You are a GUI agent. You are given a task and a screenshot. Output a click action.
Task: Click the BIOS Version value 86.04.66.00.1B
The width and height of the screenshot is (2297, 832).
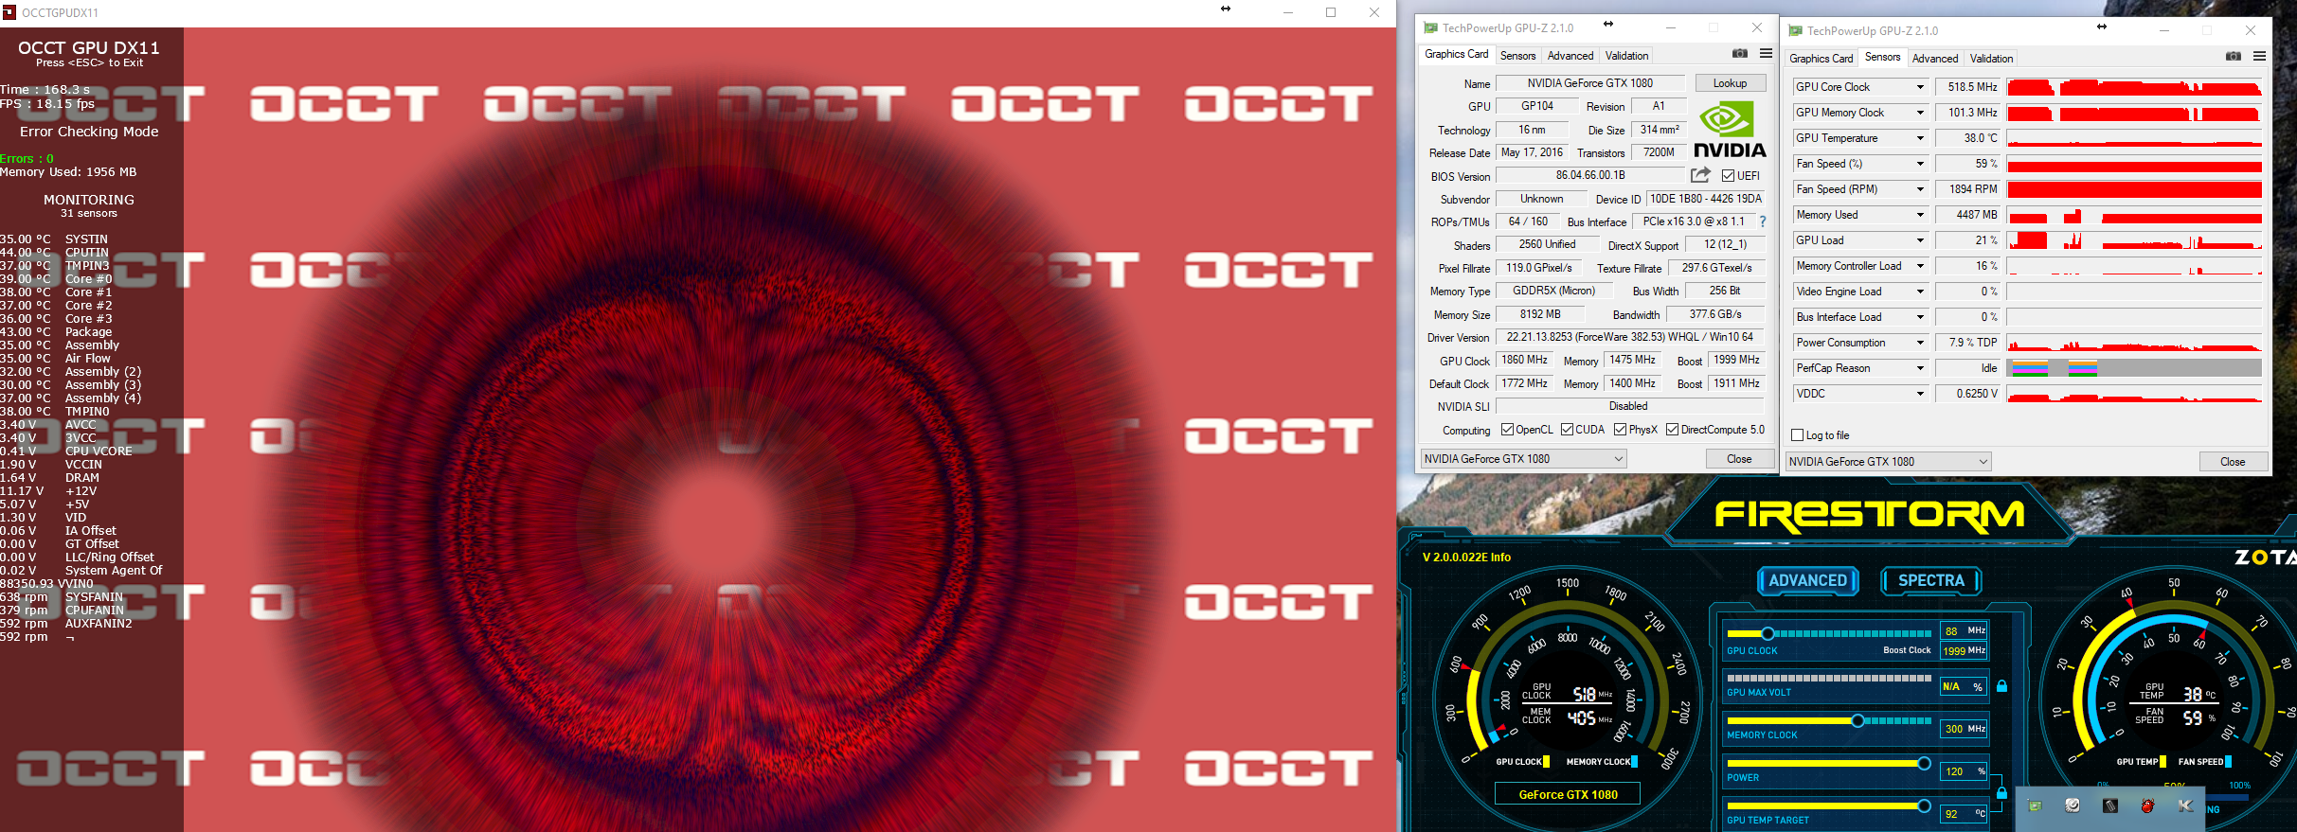[1590, 175]
